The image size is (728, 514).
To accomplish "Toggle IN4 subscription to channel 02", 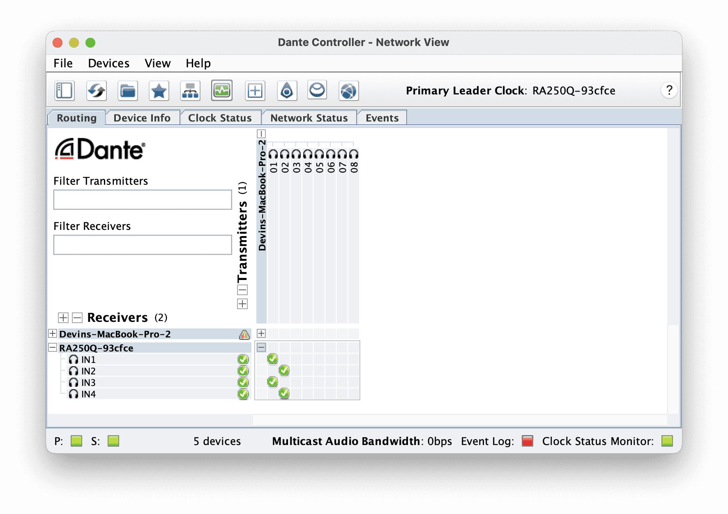I will (284, 394).
